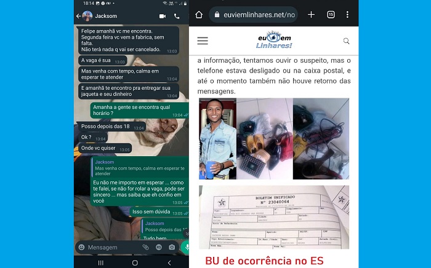The width and height of the screenshot is (431, 268).
Task: Start a voice call with Jacksom
Action: [x=177, y=16]
